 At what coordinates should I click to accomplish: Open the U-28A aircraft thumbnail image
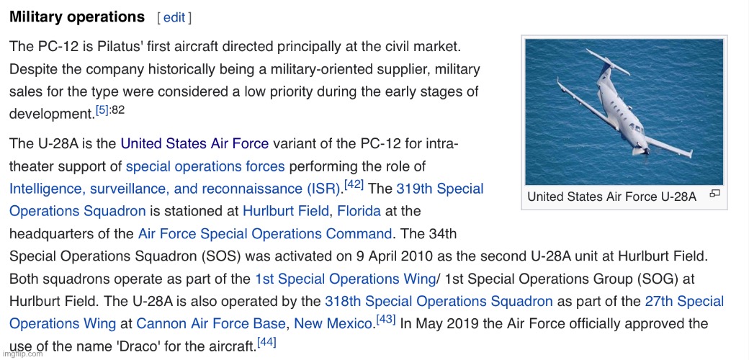pyautogui.click(x=624, y=112)
